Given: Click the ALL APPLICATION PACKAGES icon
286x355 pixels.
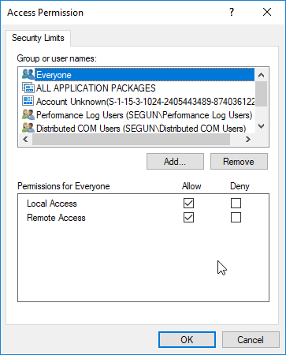Looking at the screenshot, I should pos(28,88).
